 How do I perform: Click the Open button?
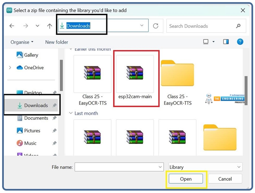186,179
